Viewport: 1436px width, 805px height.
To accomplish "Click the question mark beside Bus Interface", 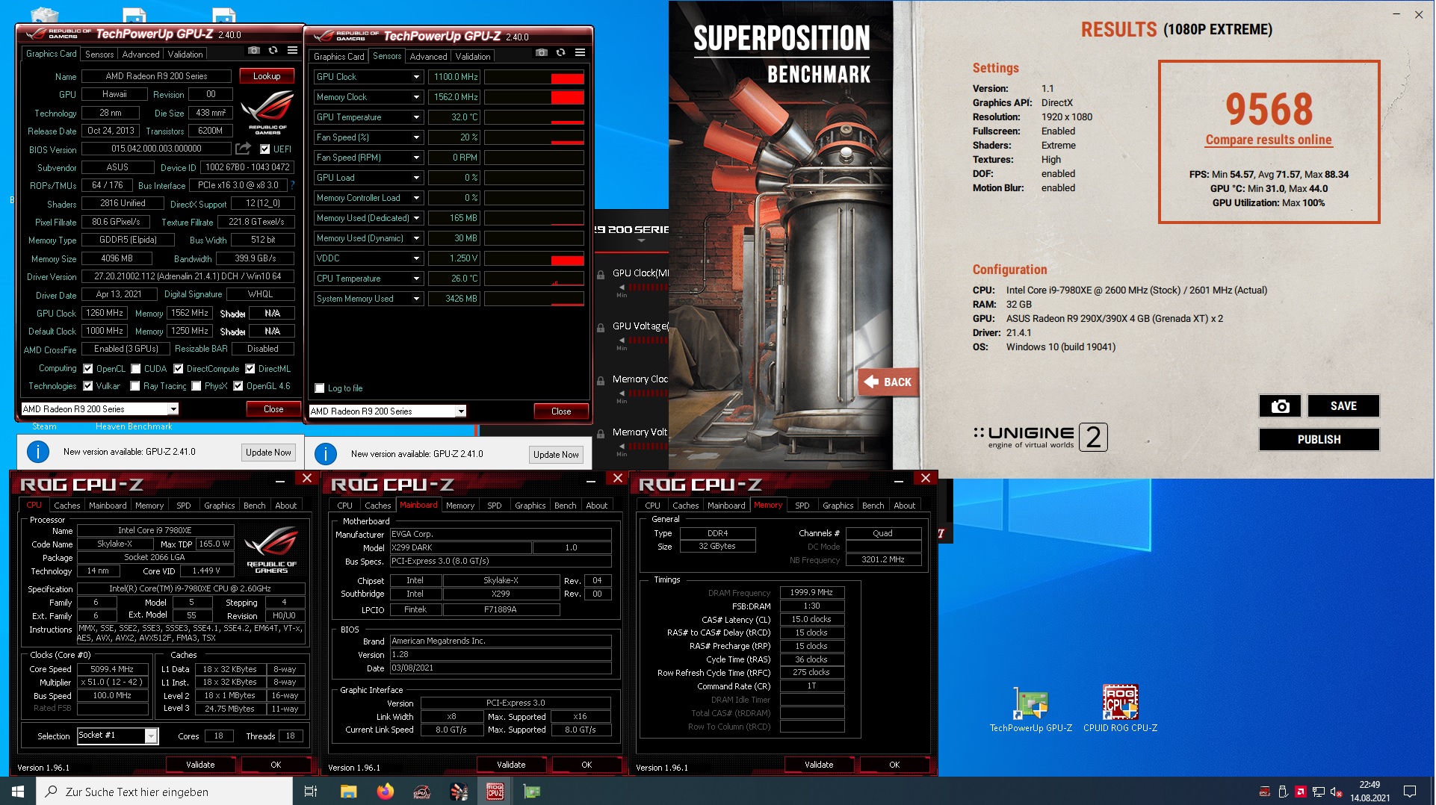I will pyautogui.click(x=292, y=185).
